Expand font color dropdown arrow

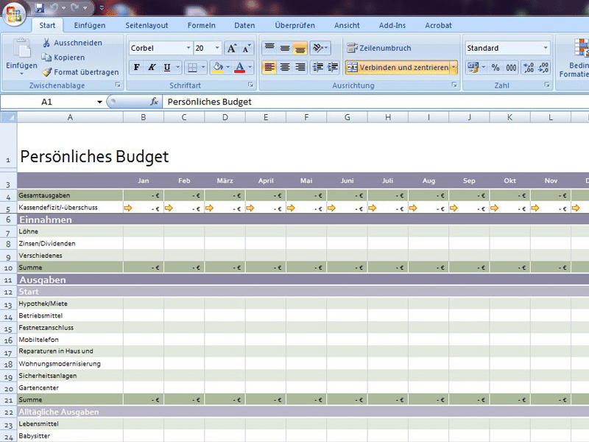point(250,67)
